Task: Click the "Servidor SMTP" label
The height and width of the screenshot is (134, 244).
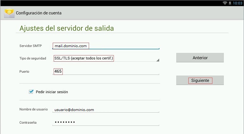Action: pyautogui.click(x=30, y=46)
